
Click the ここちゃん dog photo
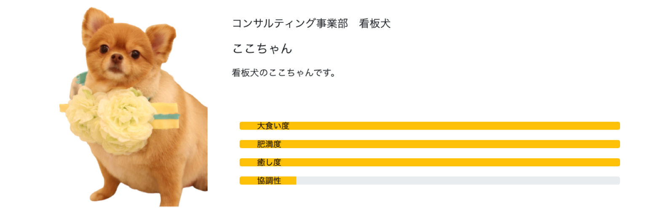click(134, 107)
